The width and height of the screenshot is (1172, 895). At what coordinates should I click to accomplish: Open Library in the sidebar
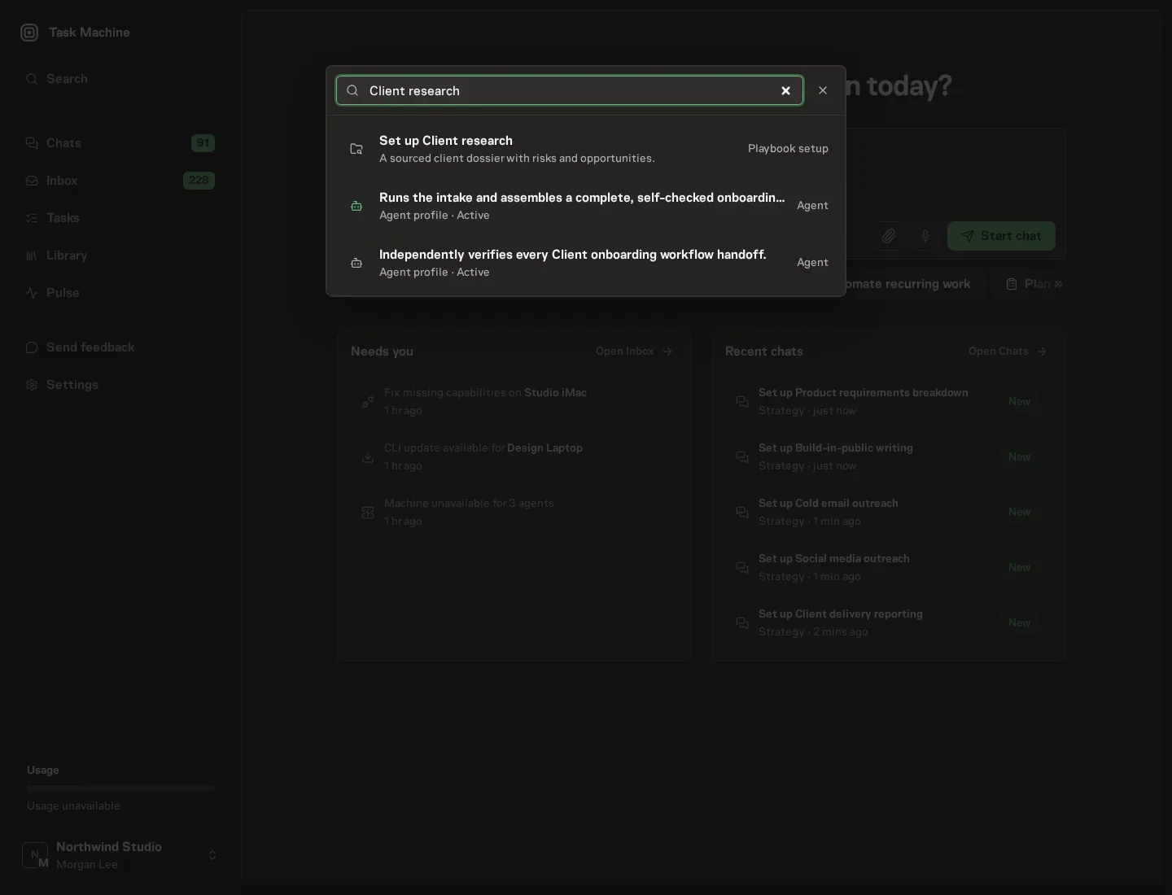point(120,255)
